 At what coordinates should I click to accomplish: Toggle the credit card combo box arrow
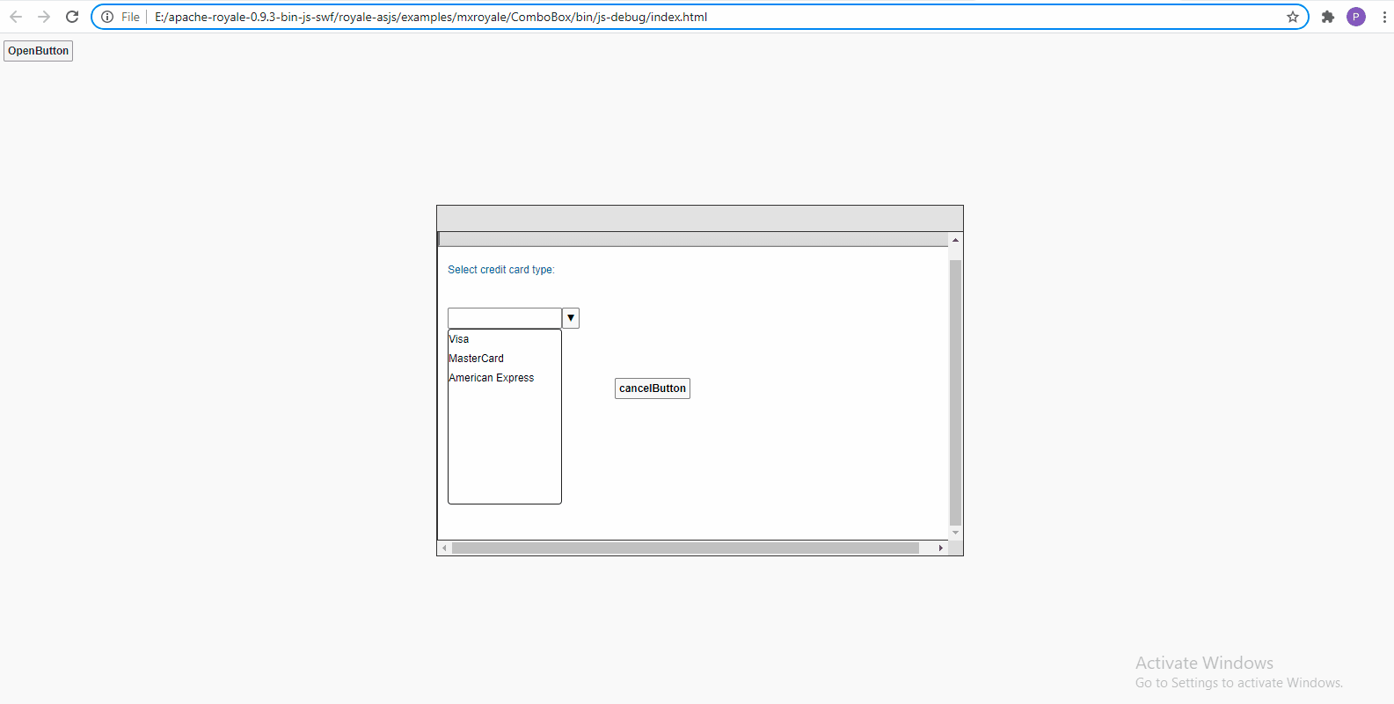(571, 318)
